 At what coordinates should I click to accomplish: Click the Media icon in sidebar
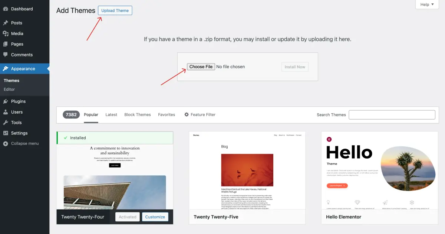pos(6,33)
